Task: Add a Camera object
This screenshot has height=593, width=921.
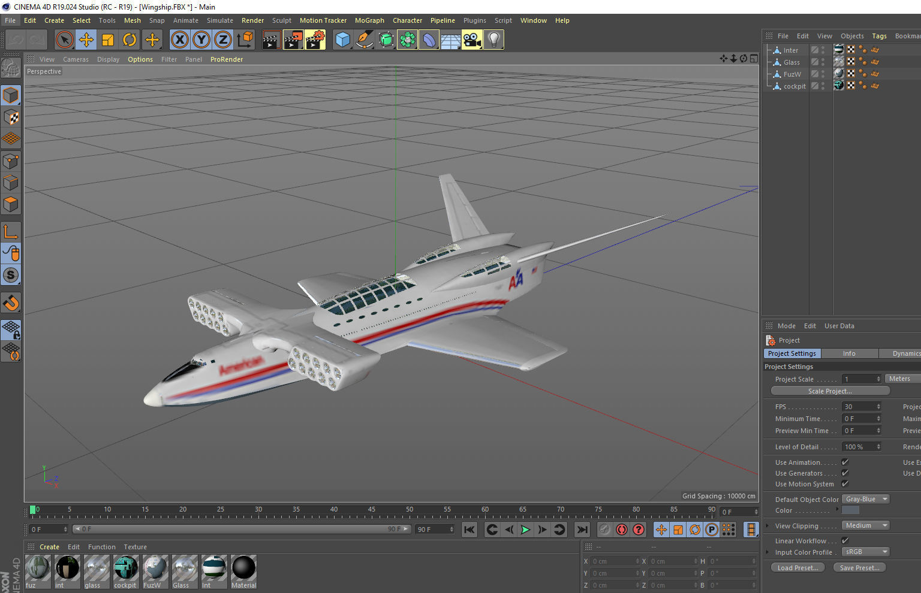Action: (x=472, y=40)
